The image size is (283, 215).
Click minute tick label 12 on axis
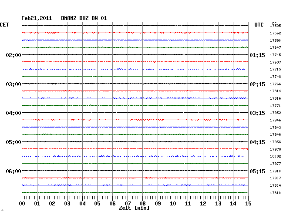(x=203, y=204)
